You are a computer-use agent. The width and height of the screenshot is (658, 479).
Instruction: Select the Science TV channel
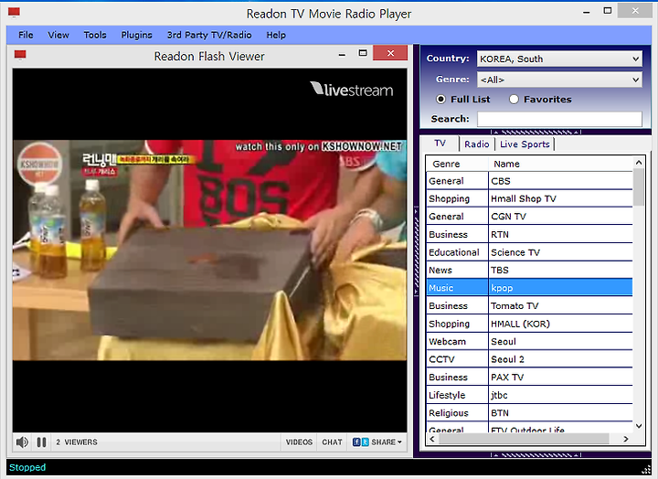click(529, 252)
